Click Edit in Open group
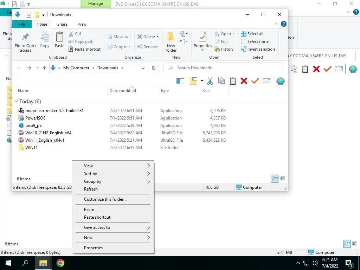Image resolution: width=360 pixels, height=270 pixels. 221,41
